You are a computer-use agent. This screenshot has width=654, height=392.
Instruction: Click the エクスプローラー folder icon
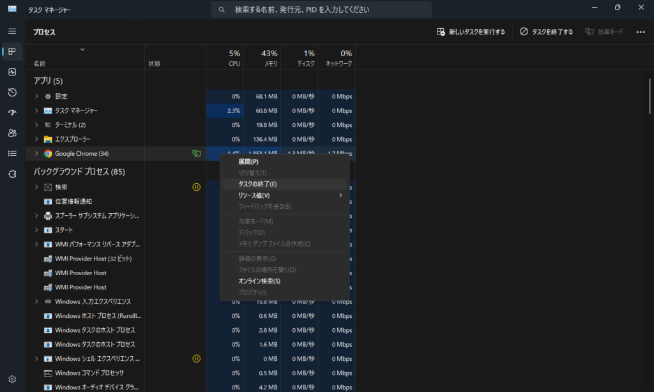click(x=48, y=139)
